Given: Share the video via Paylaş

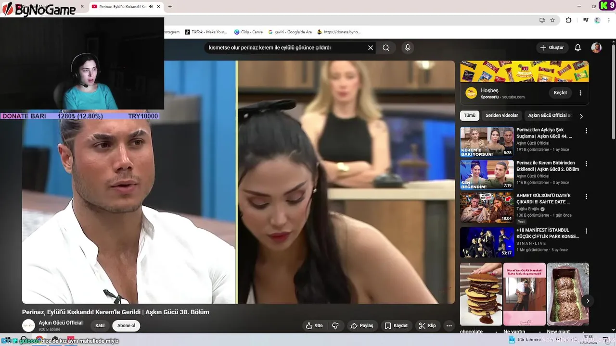Looking at the screenshot, I should [x=362, y=326].
